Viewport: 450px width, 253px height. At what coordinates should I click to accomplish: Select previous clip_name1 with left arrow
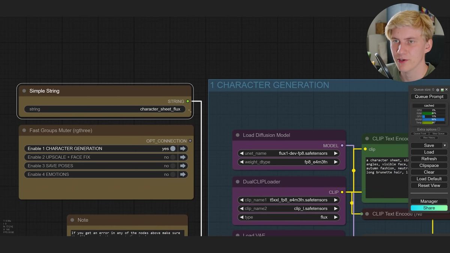[241, 200]
